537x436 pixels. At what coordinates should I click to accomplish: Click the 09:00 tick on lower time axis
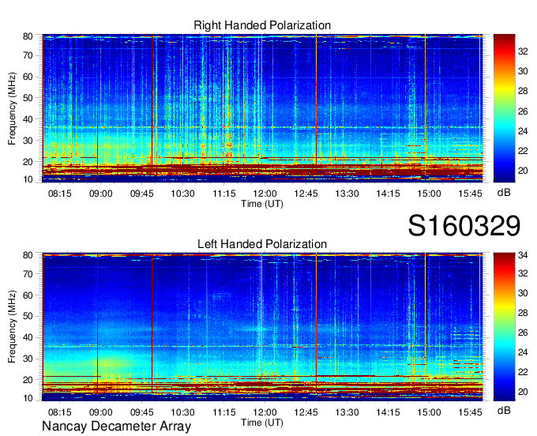[101, 412]
